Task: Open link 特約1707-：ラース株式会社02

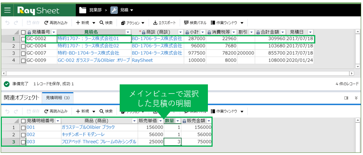Action: [88, 46]
